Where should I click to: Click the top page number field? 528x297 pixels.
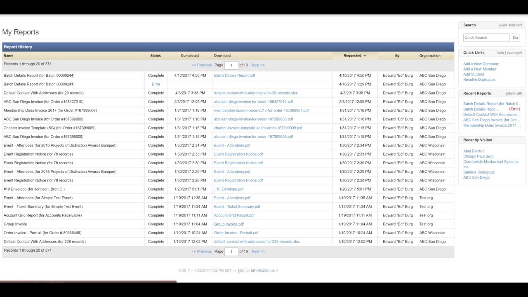click(x=231, y=65)
